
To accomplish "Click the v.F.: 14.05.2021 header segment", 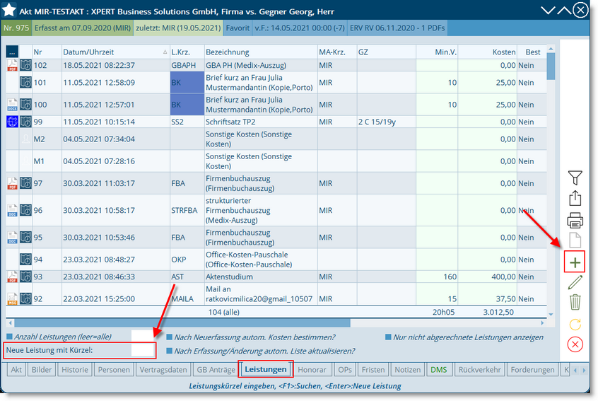I will (300, 28).
